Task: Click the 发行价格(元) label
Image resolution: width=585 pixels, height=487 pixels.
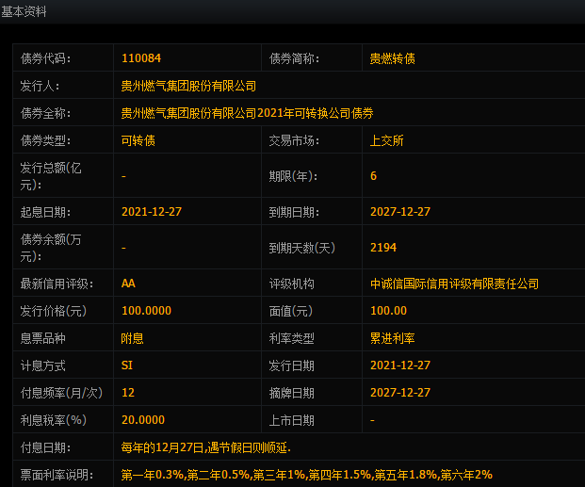Action: (54, 311)
